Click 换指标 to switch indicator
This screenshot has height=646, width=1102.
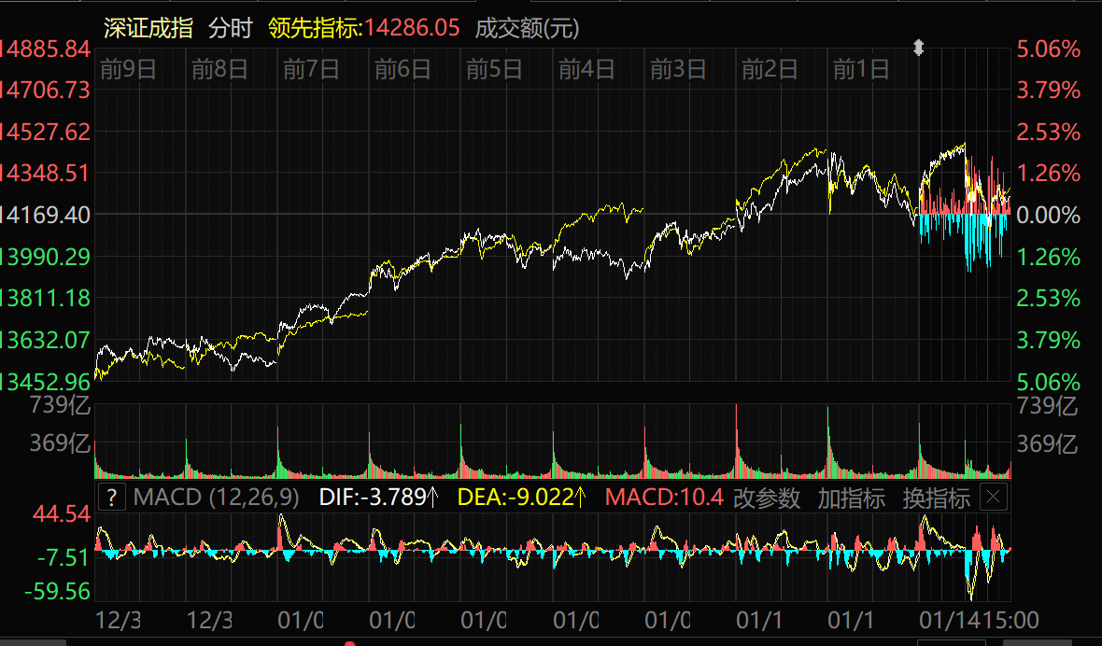coord(936,498)
